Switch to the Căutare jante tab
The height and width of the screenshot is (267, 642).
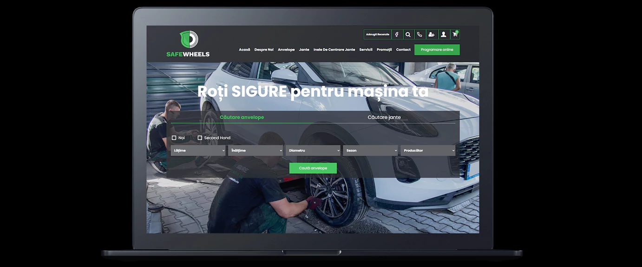coord(384,117)
